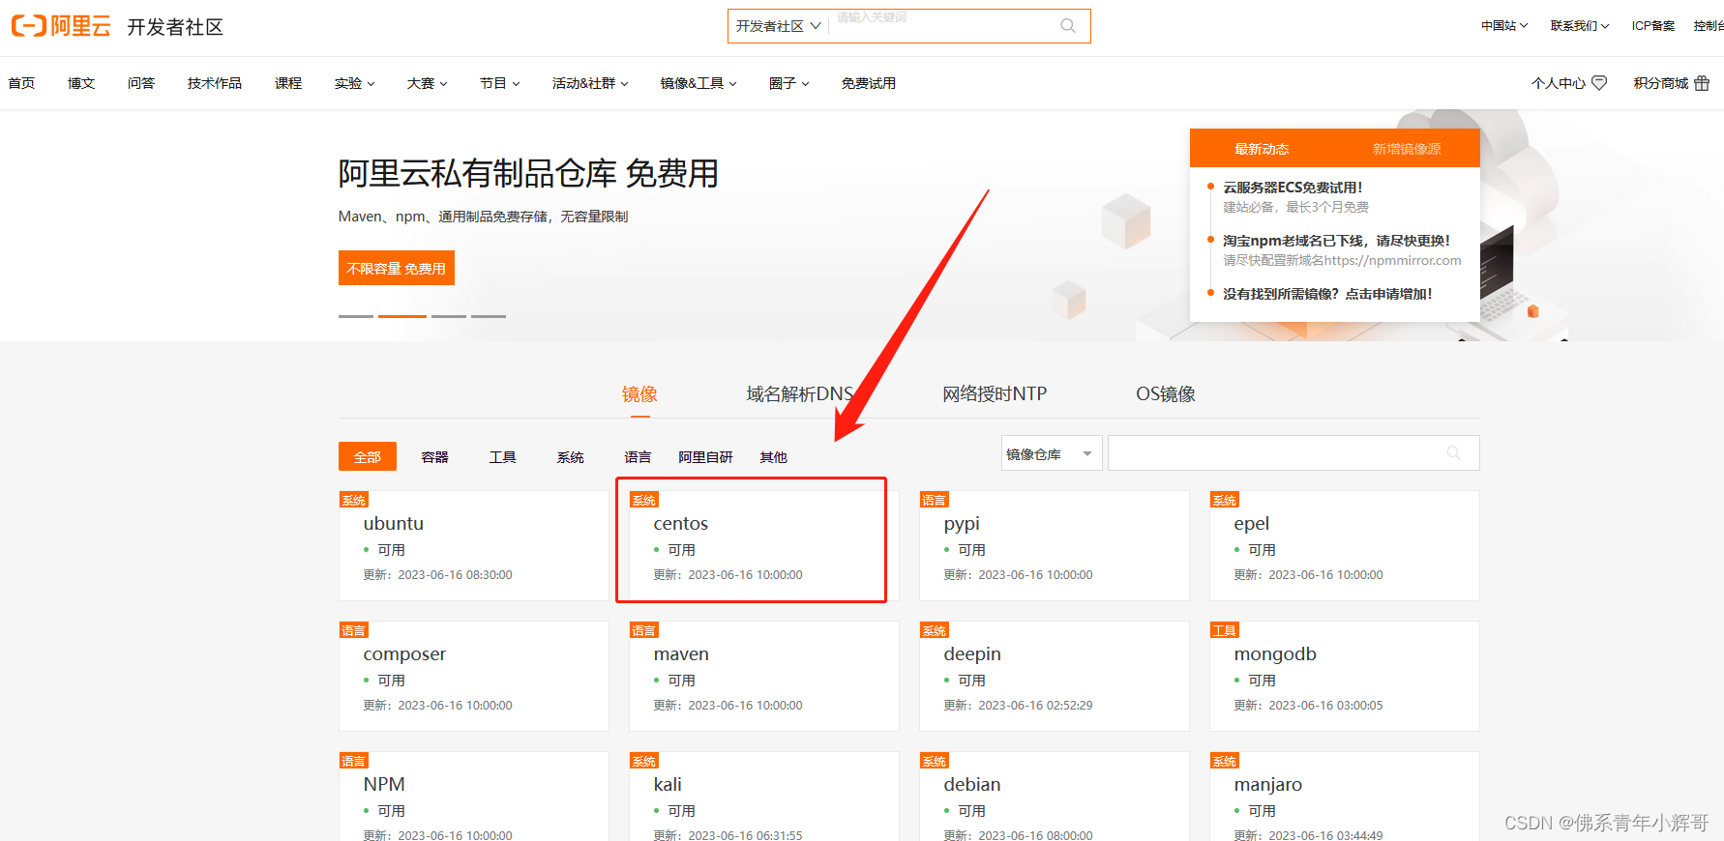This screenshot has width=1724, height=841.
Task: Open the 免费试用 nav item
Action: (x=868, y=83)
